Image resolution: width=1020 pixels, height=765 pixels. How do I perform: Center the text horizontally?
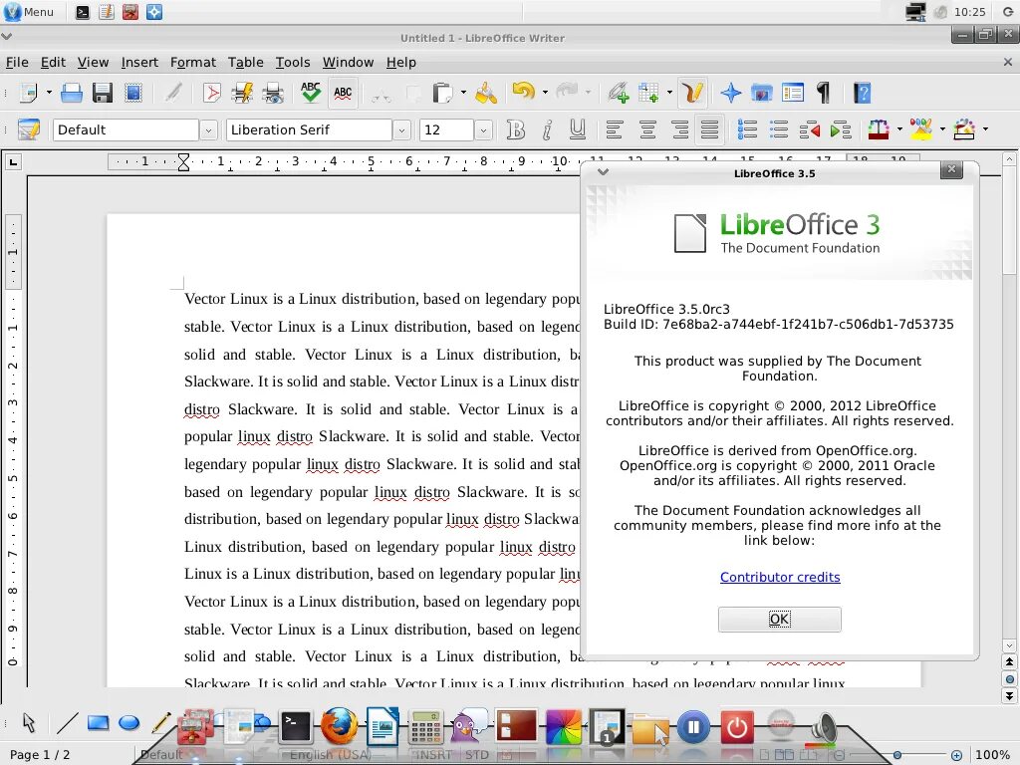click(647, 129)
